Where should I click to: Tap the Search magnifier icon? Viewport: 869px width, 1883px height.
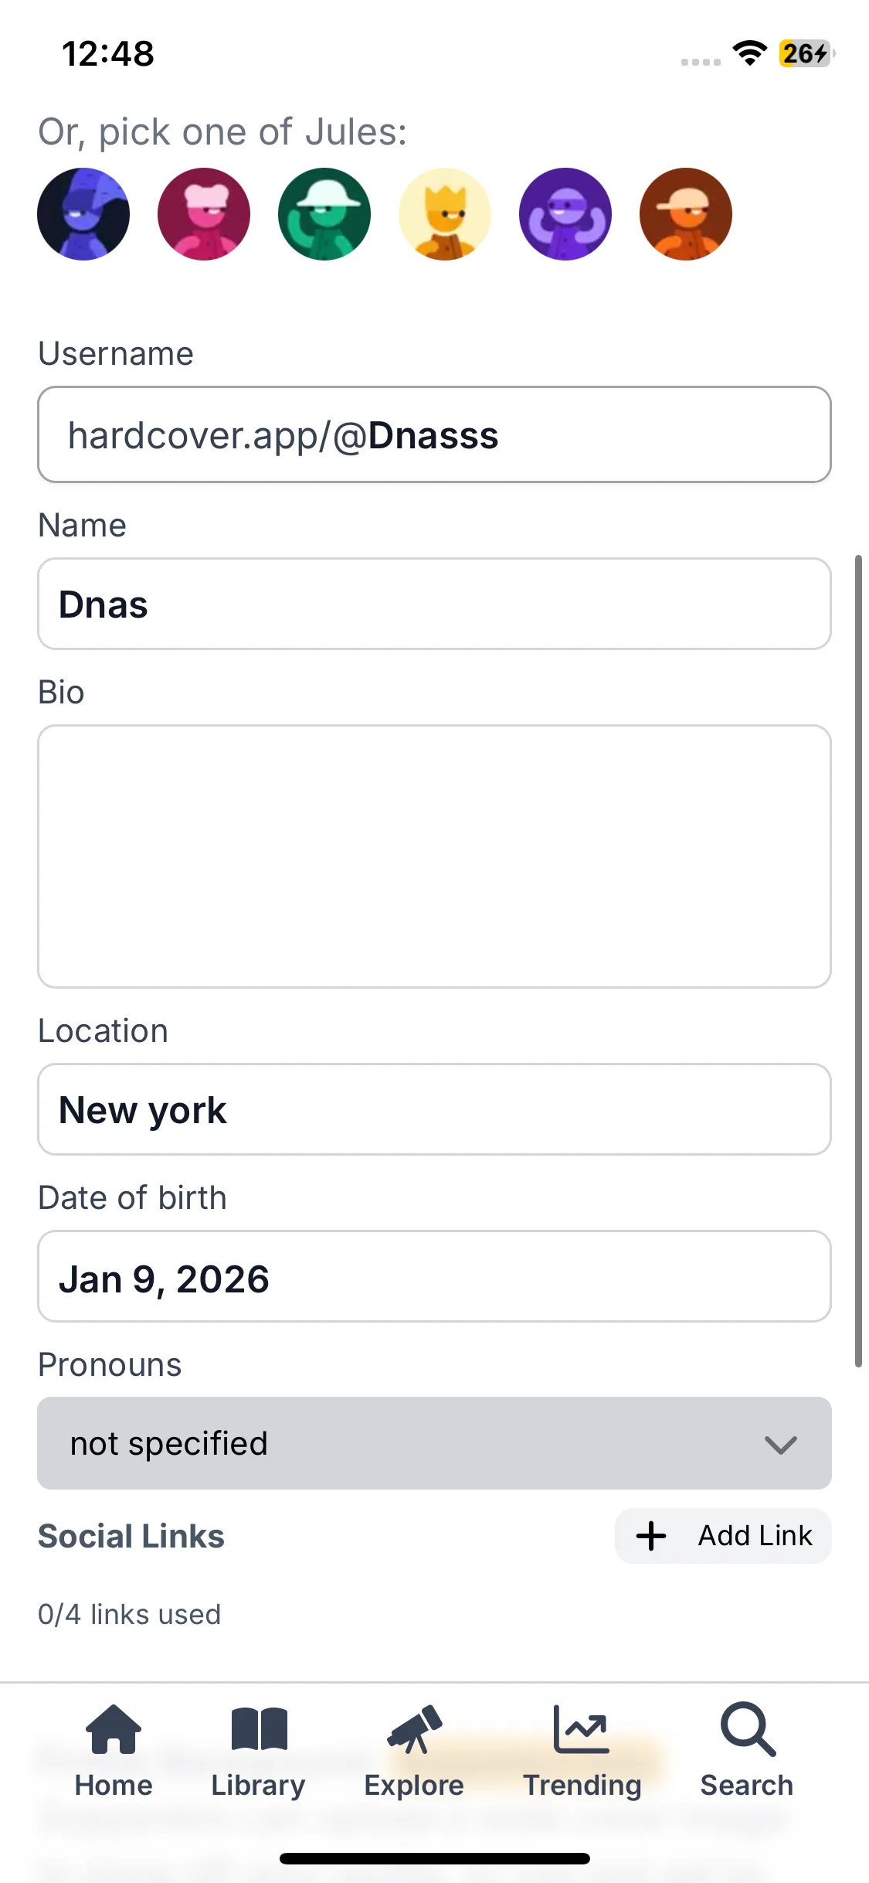747,1729
